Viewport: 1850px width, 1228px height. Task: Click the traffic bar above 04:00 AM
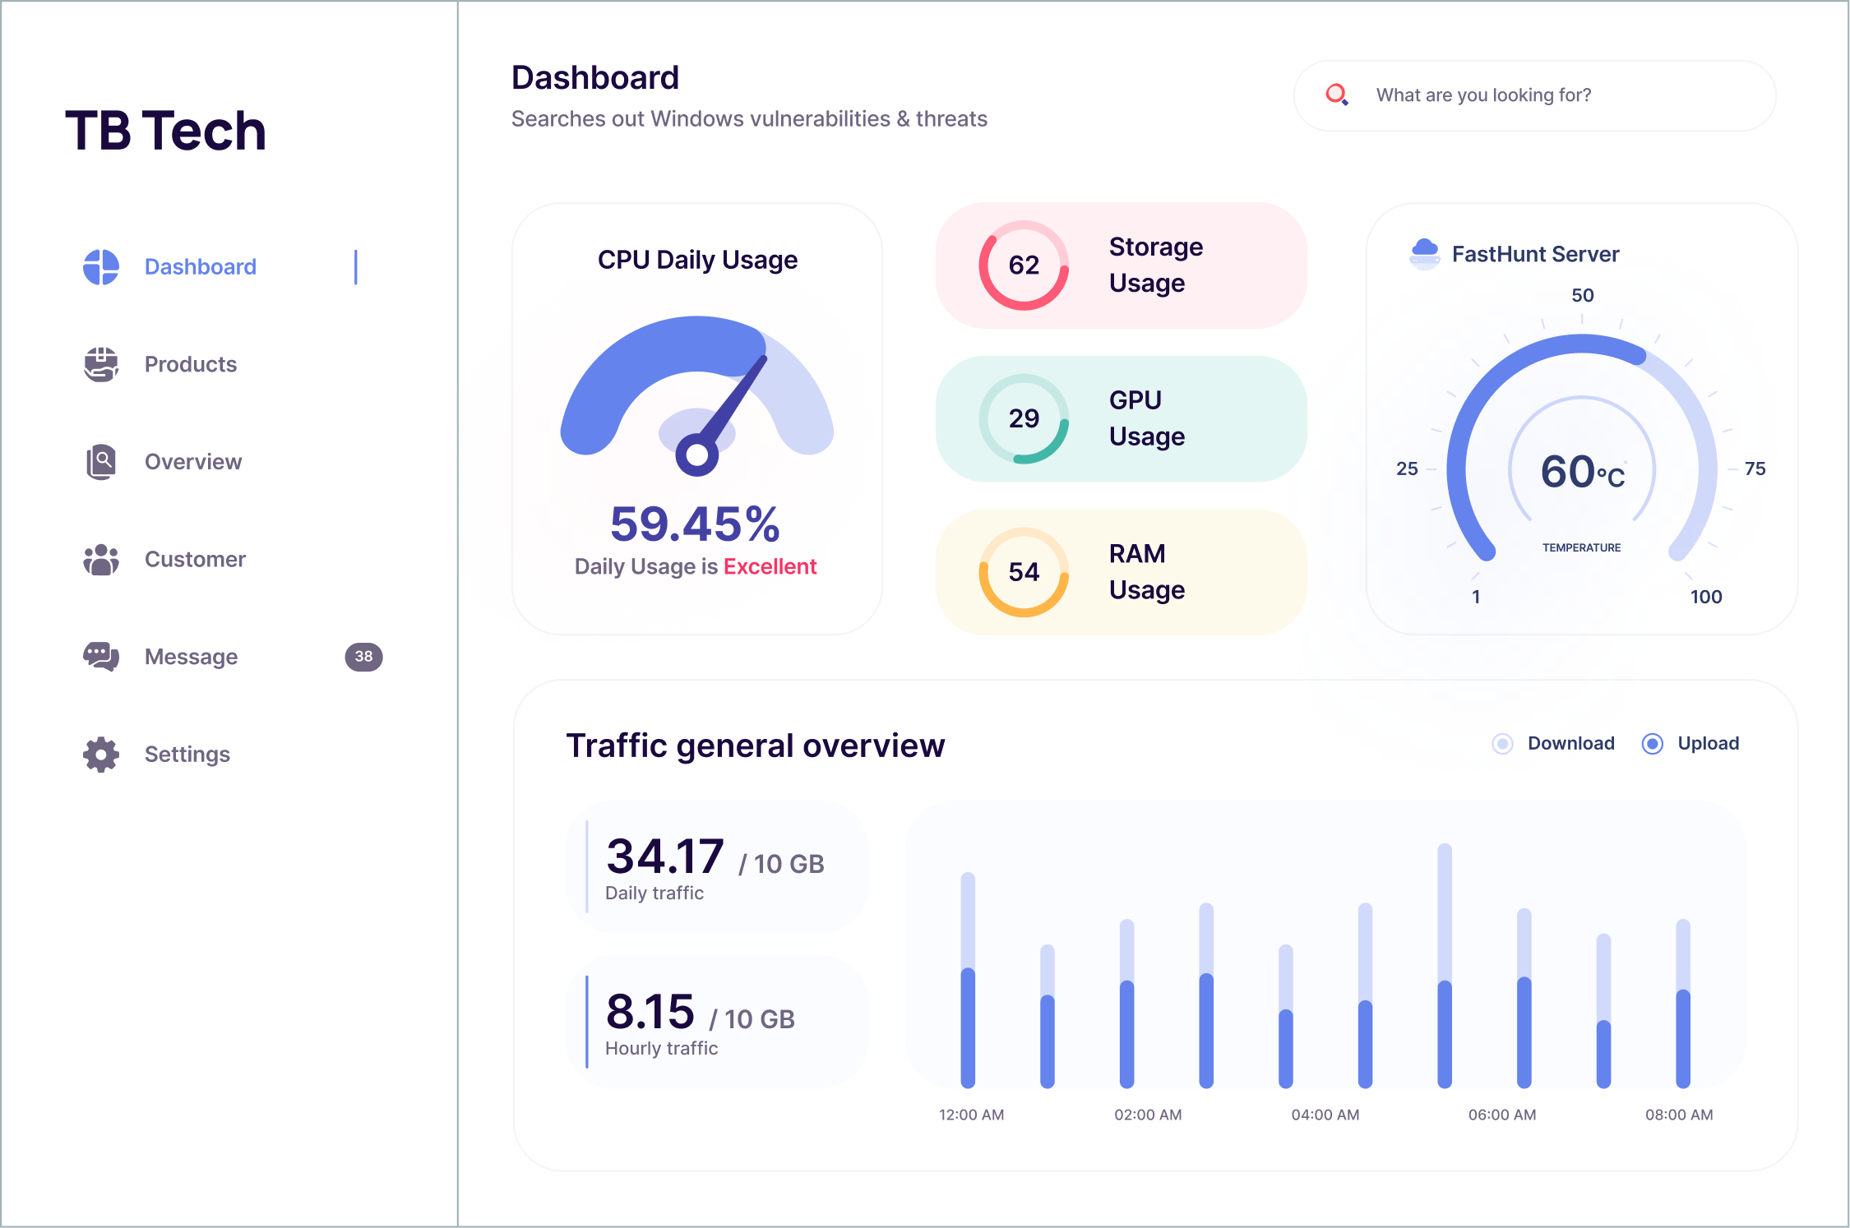click(x=1286, y=1017)
